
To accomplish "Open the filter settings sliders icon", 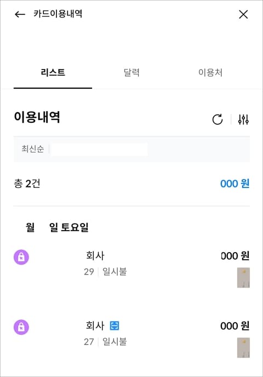I will click(x=243, y=119).
